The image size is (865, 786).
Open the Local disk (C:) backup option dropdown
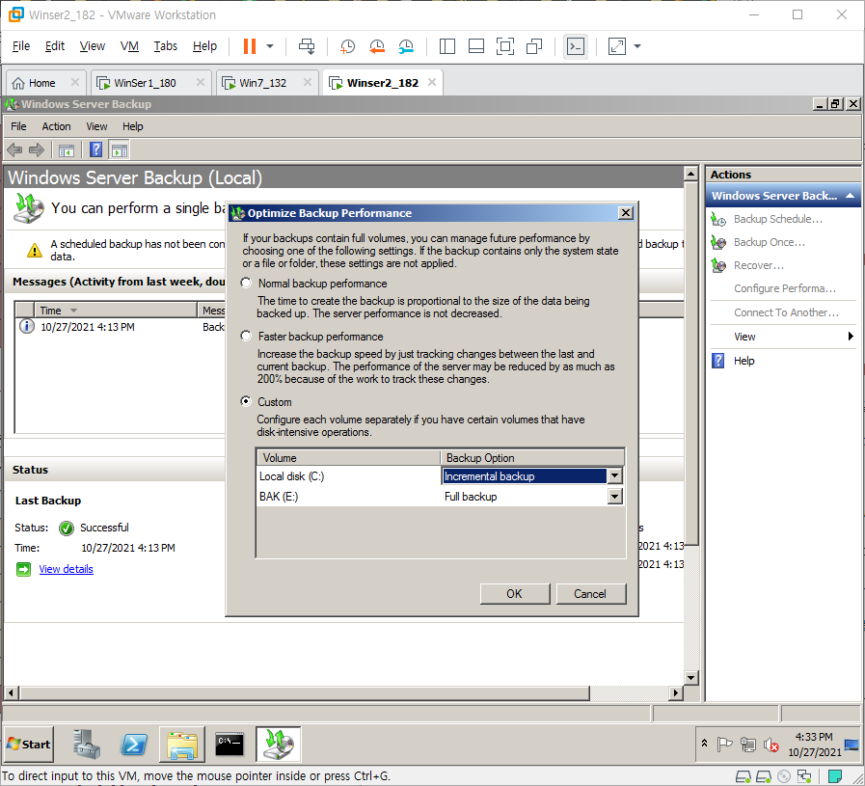[x=614, y=476]
